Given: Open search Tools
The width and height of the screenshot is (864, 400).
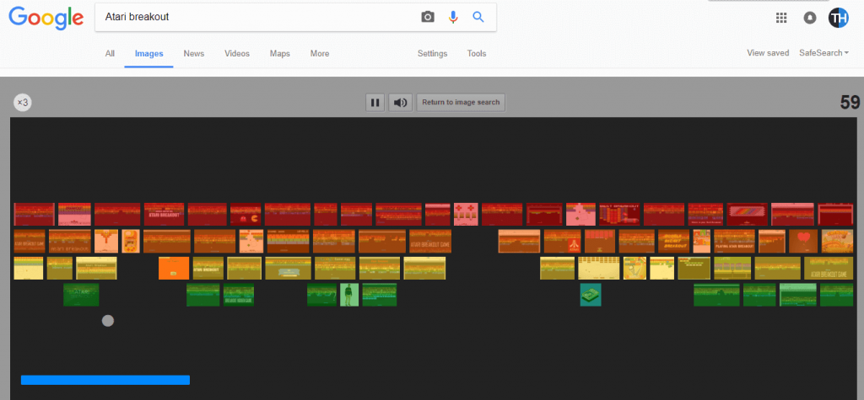Looking at the screenshot, I should tap(477, 53).
